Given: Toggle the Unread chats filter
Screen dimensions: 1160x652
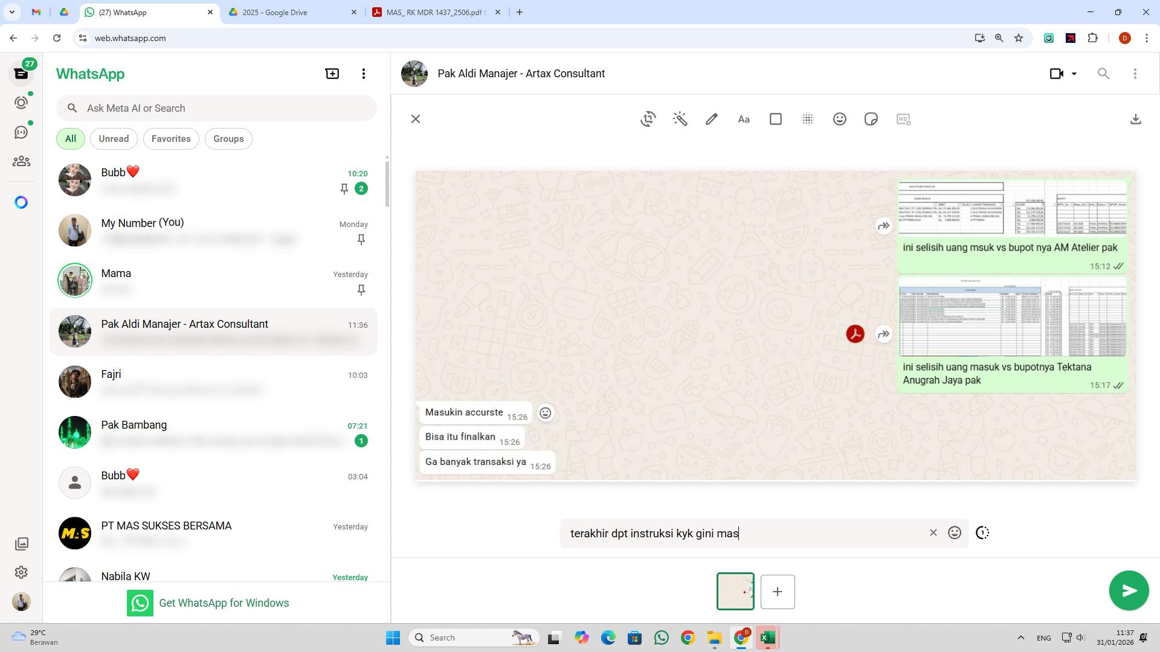Looking at the screenshot, I should (x=114, y=138).
